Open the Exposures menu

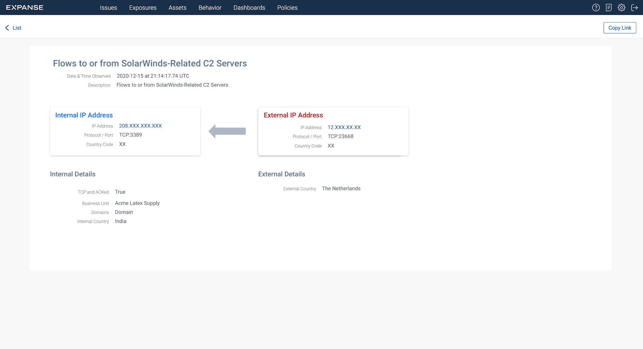(x=143, y=8)
